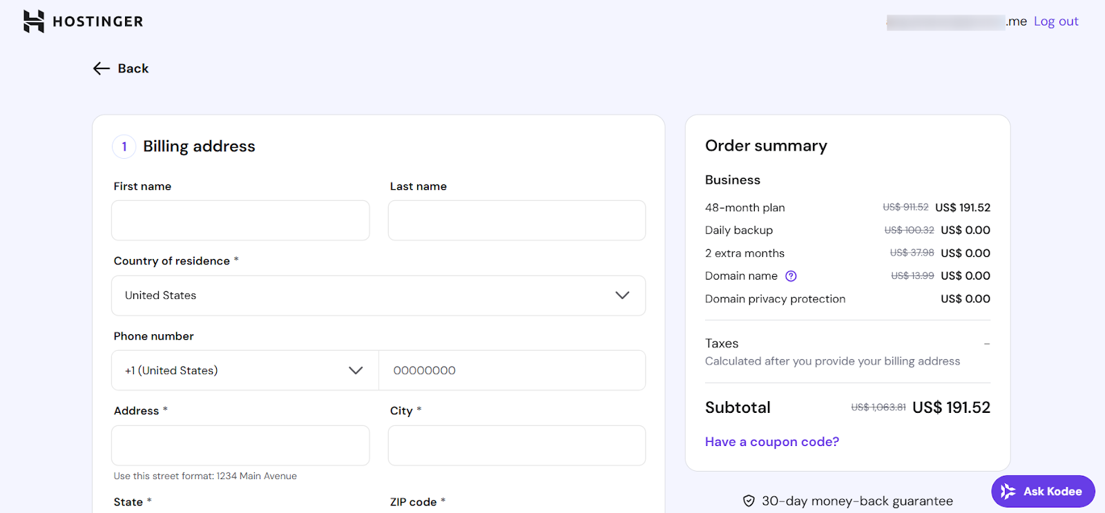Click the Taxes label
This screenshot has height=513, width=1105.
coord(722,344)
